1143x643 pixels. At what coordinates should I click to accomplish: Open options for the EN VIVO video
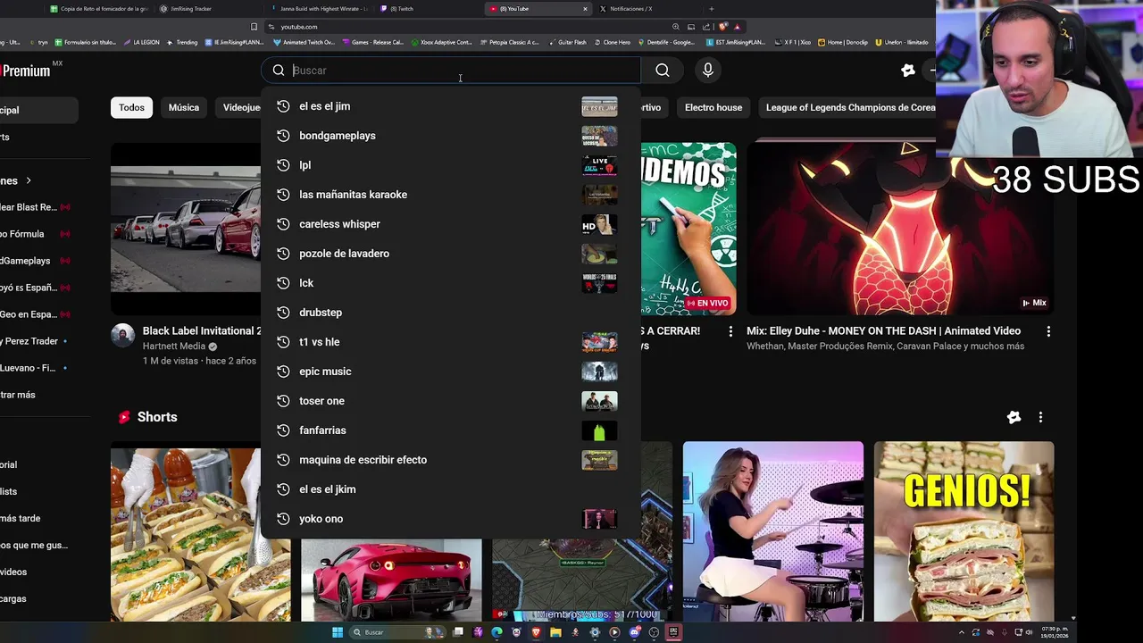(730, 331)
